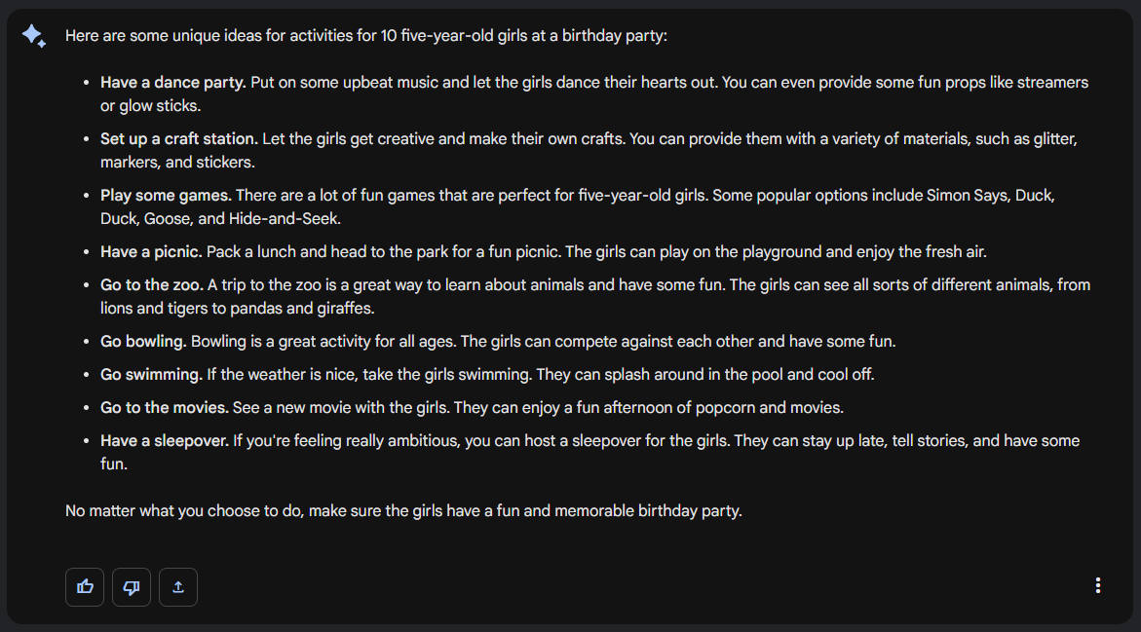Click the bold "Go swimming." heading
This screenshot has width=1141, height=632.
[x=151, y=375]
